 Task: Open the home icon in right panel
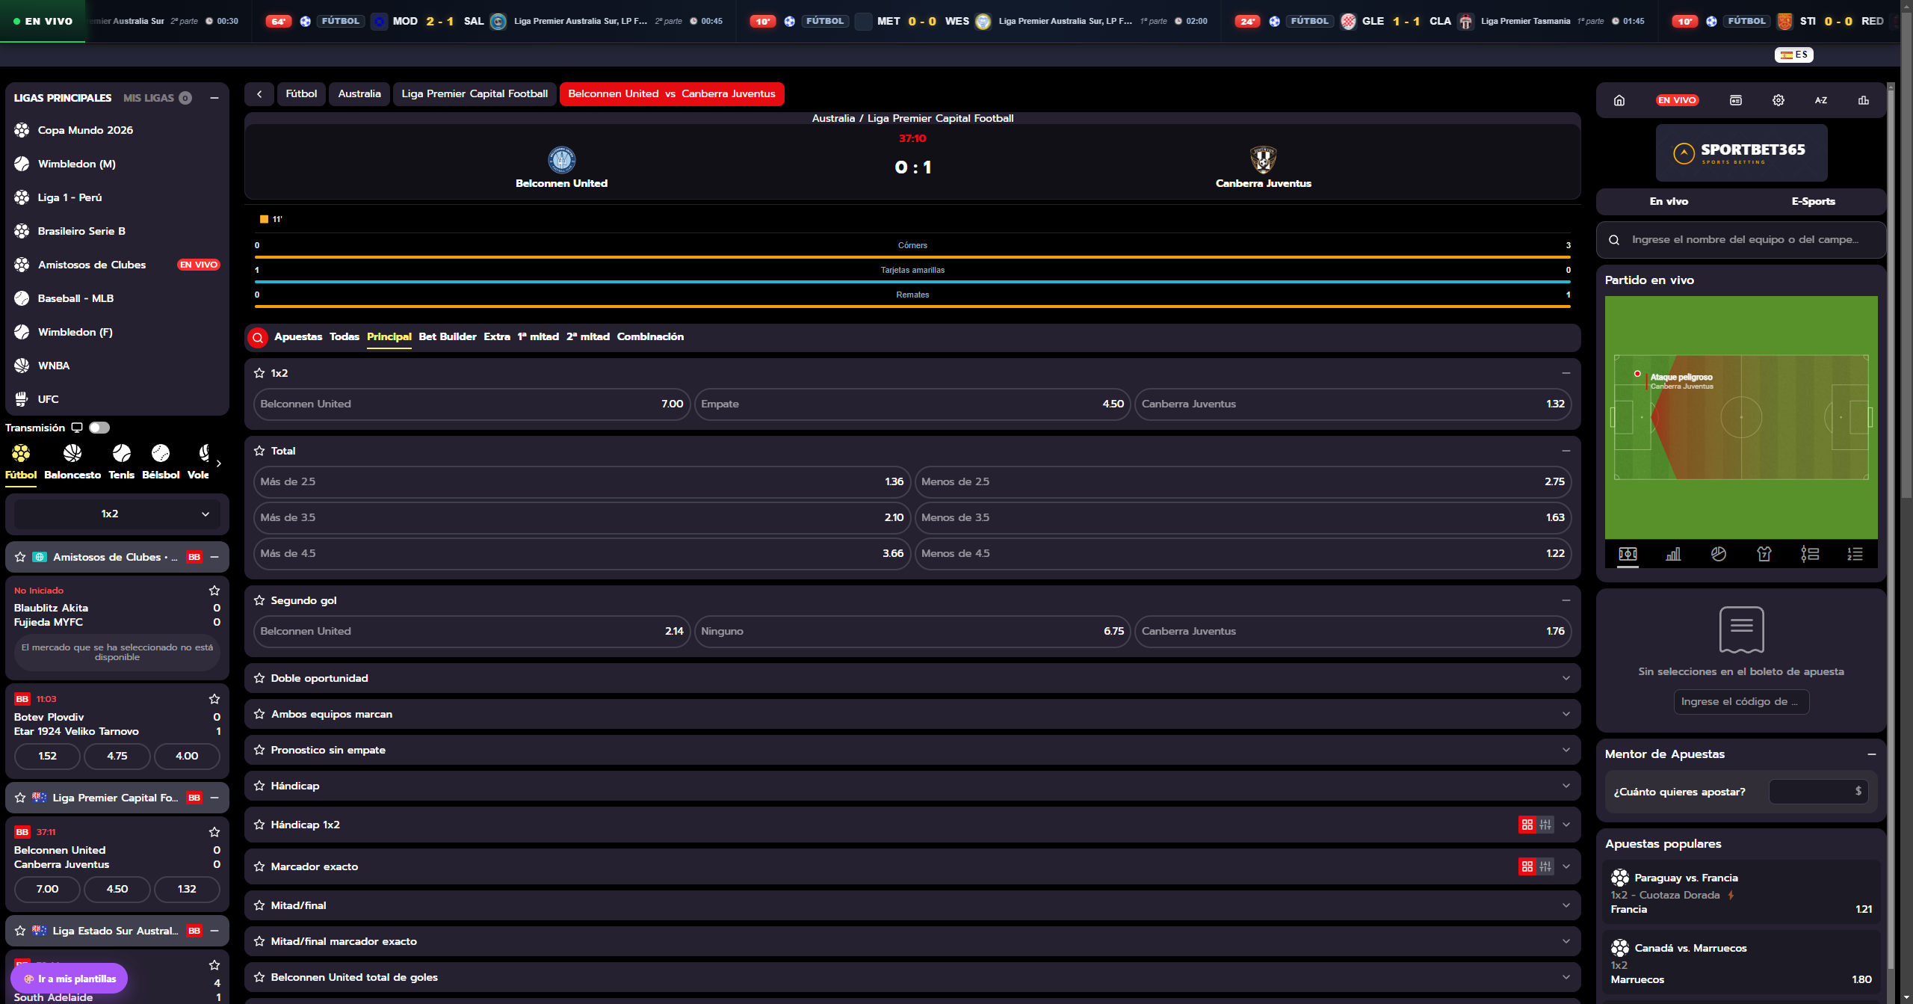[1619, 100]
